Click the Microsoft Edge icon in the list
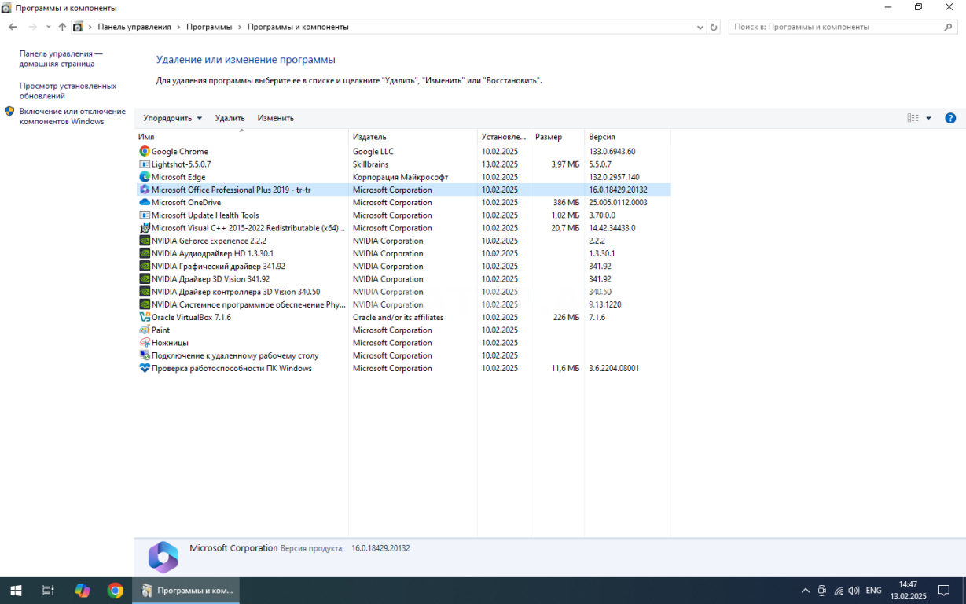The width and height of the screenshot is (966, 604). (145, 177)
